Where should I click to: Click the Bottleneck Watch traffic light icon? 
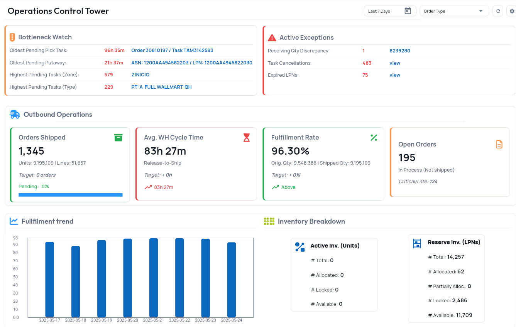pyautogui.click(x=12, y=37)
